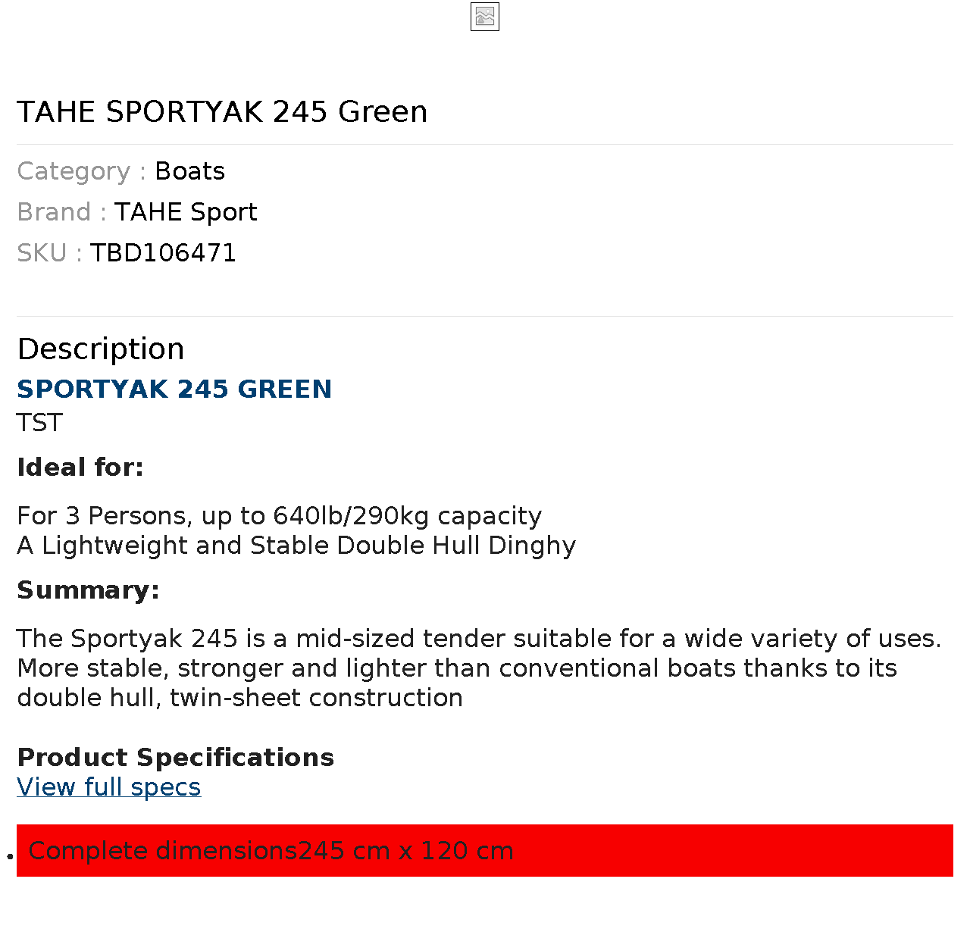The image size is (970, 932).
Task: Click the 3 Persons capacity line
Action: coord(279,516)
